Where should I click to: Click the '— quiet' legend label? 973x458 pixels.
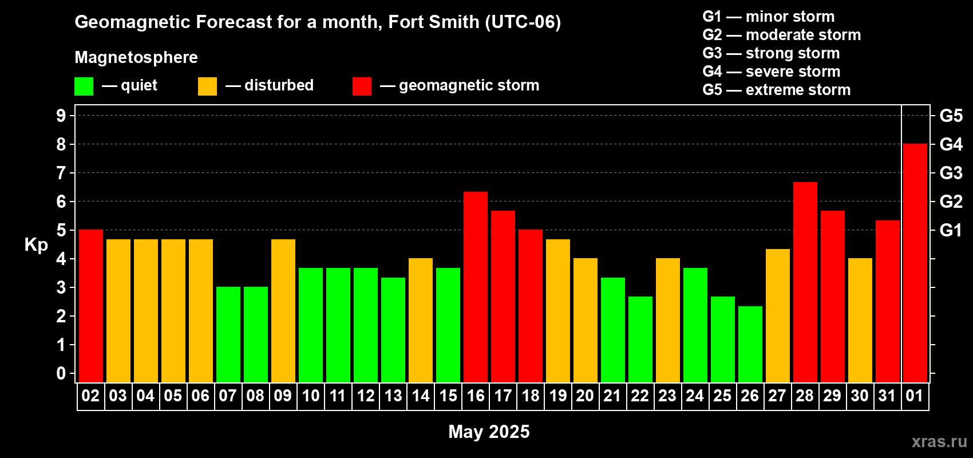tap(129, 86)
